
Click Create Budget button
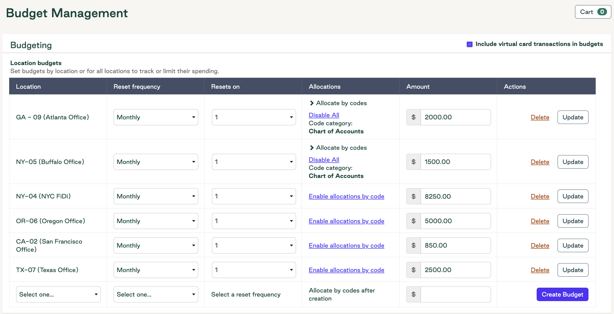click(x=562, y=294)
